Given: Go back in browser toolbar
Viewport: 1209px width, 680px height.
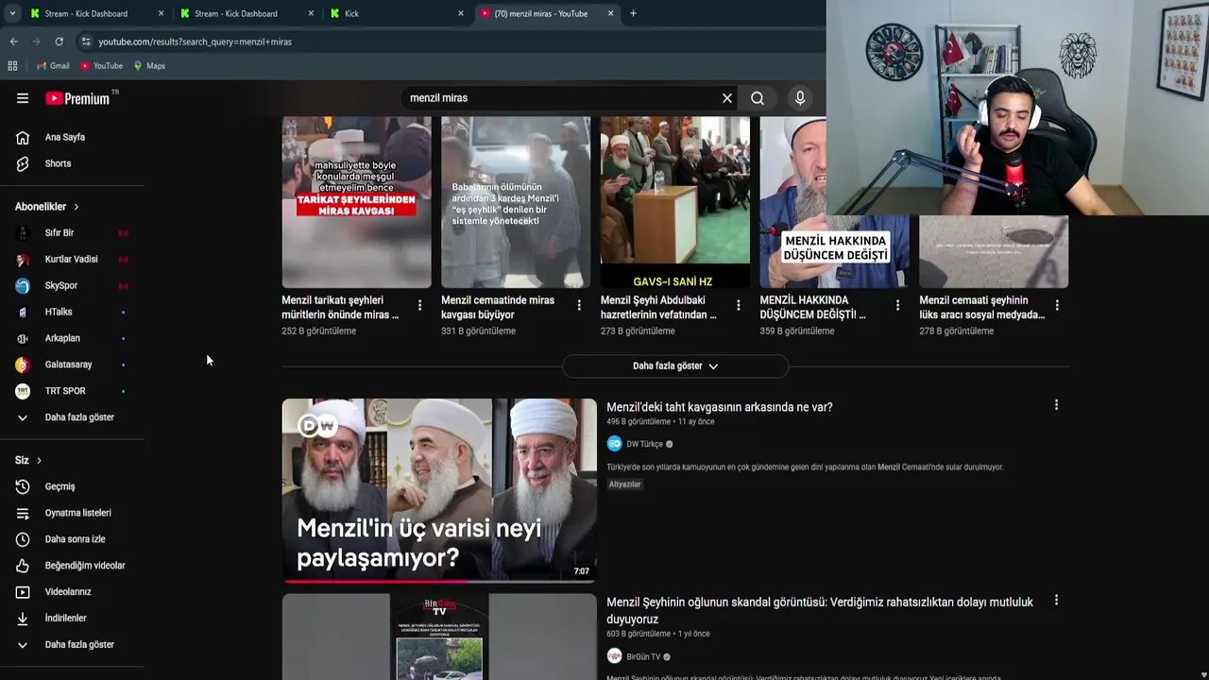Looking at the screenshot, I should pos(13,42).
